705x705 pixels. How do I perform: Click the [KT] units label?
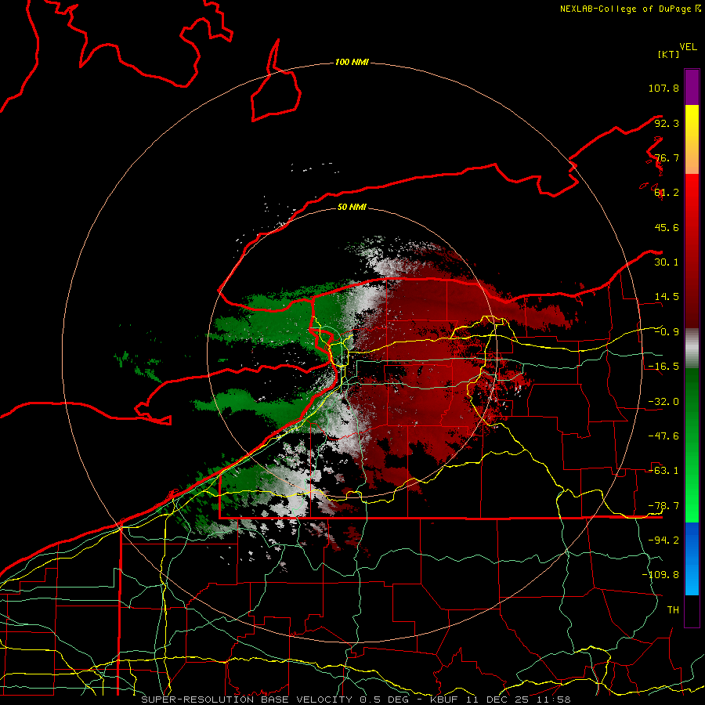click(x=668, y=54)
